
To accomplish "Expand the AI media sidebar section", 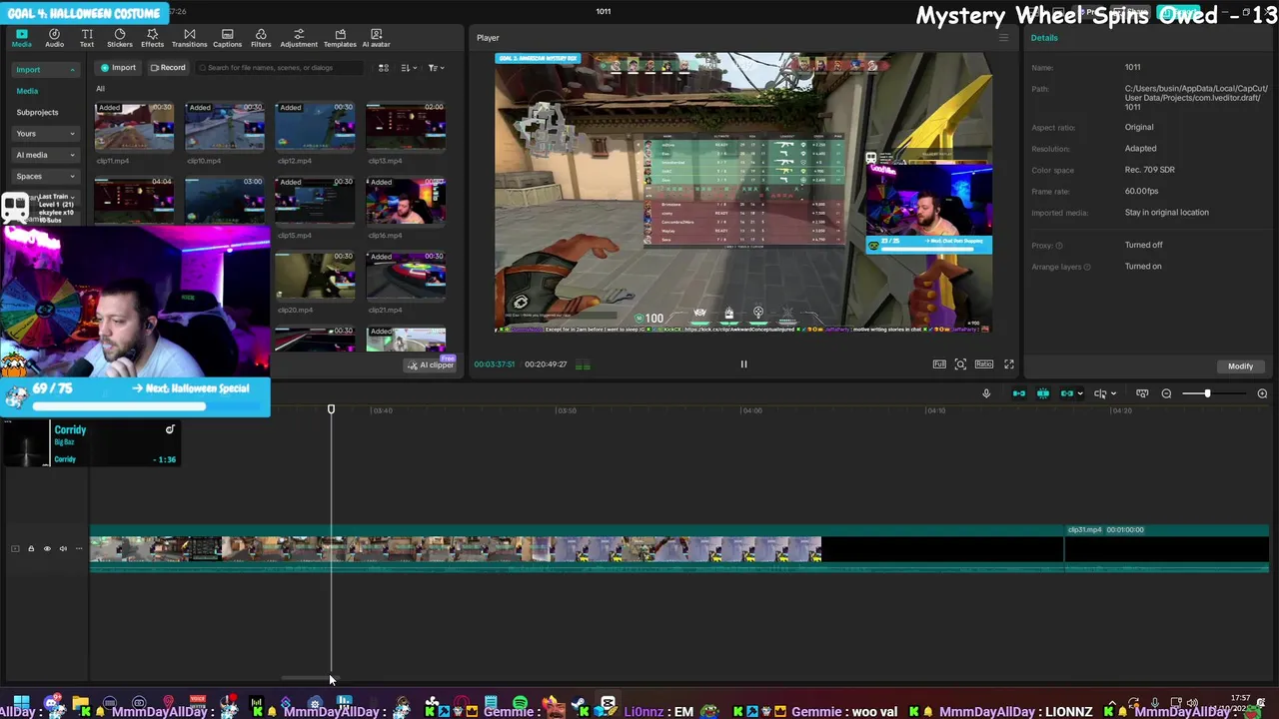I will coord(45,155).
